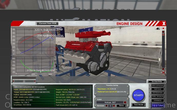Click the Save revision button
Image resolution: width=177 pixels, height=110 pixels.
tap(122, 105)
